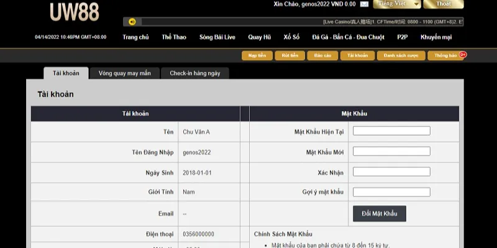
Task: Open Sòng Bài Live menu item
Action: [x=217, y=37]
